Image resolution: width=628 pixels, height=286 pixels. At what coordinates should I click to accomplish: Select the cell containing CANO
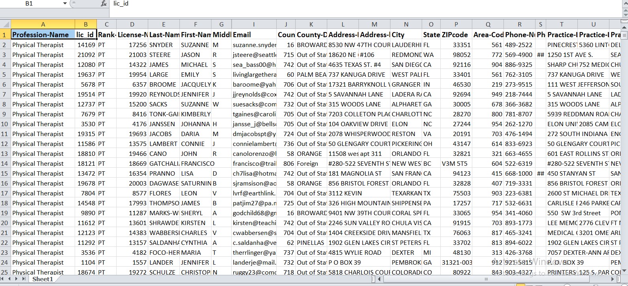[164, 153]
